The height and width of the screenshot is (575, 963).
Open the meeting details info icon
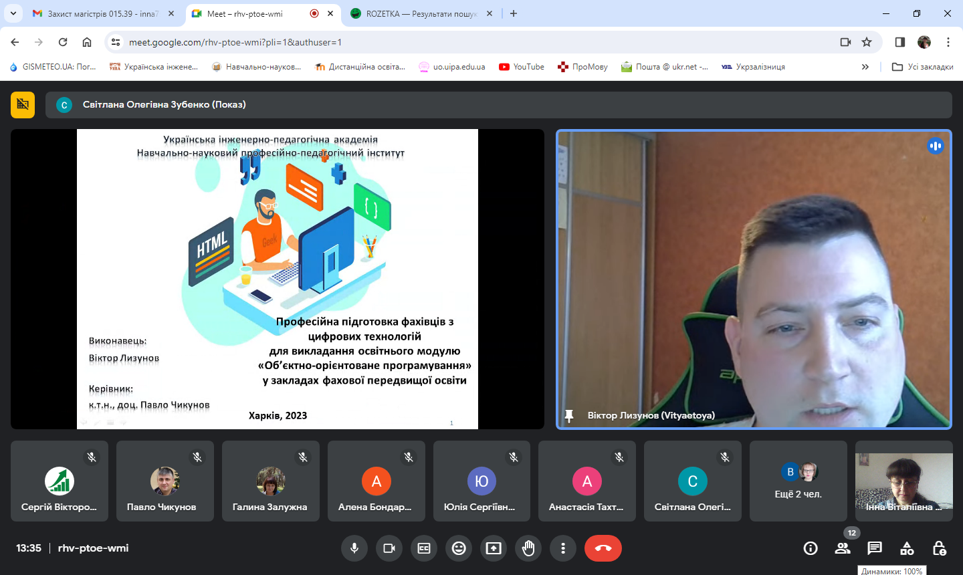point(811,548)
